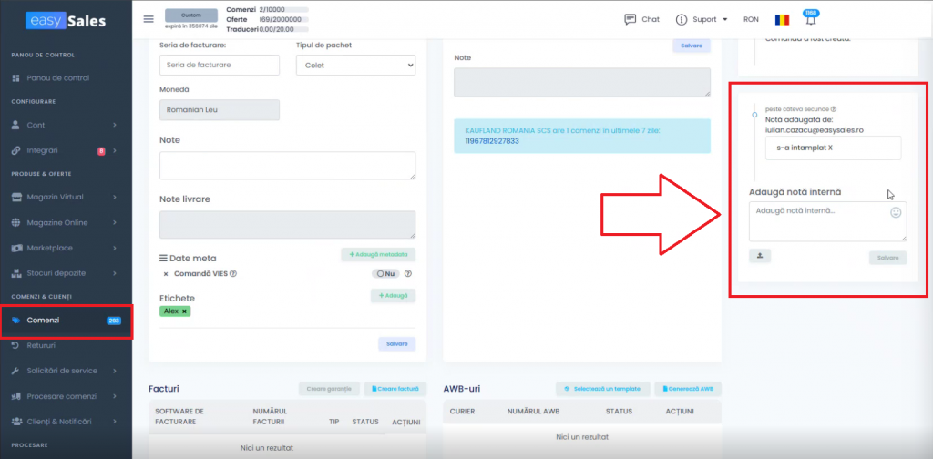This screenshot has height=459, width=933.
Task: Expand the Integrări sidebar submenu
Action: pyautogui.click(x=114, y=150)
